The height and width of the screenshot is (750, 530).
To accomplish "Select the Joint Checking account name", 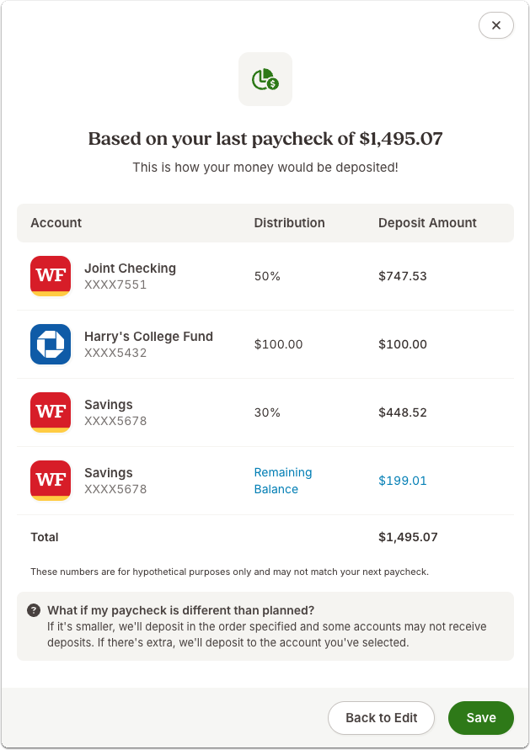I will 131,269.
